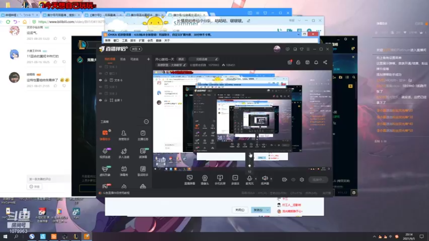Click the bilibili URL address field
Viewport: 429px width, 241px height.
coord(71,22)
